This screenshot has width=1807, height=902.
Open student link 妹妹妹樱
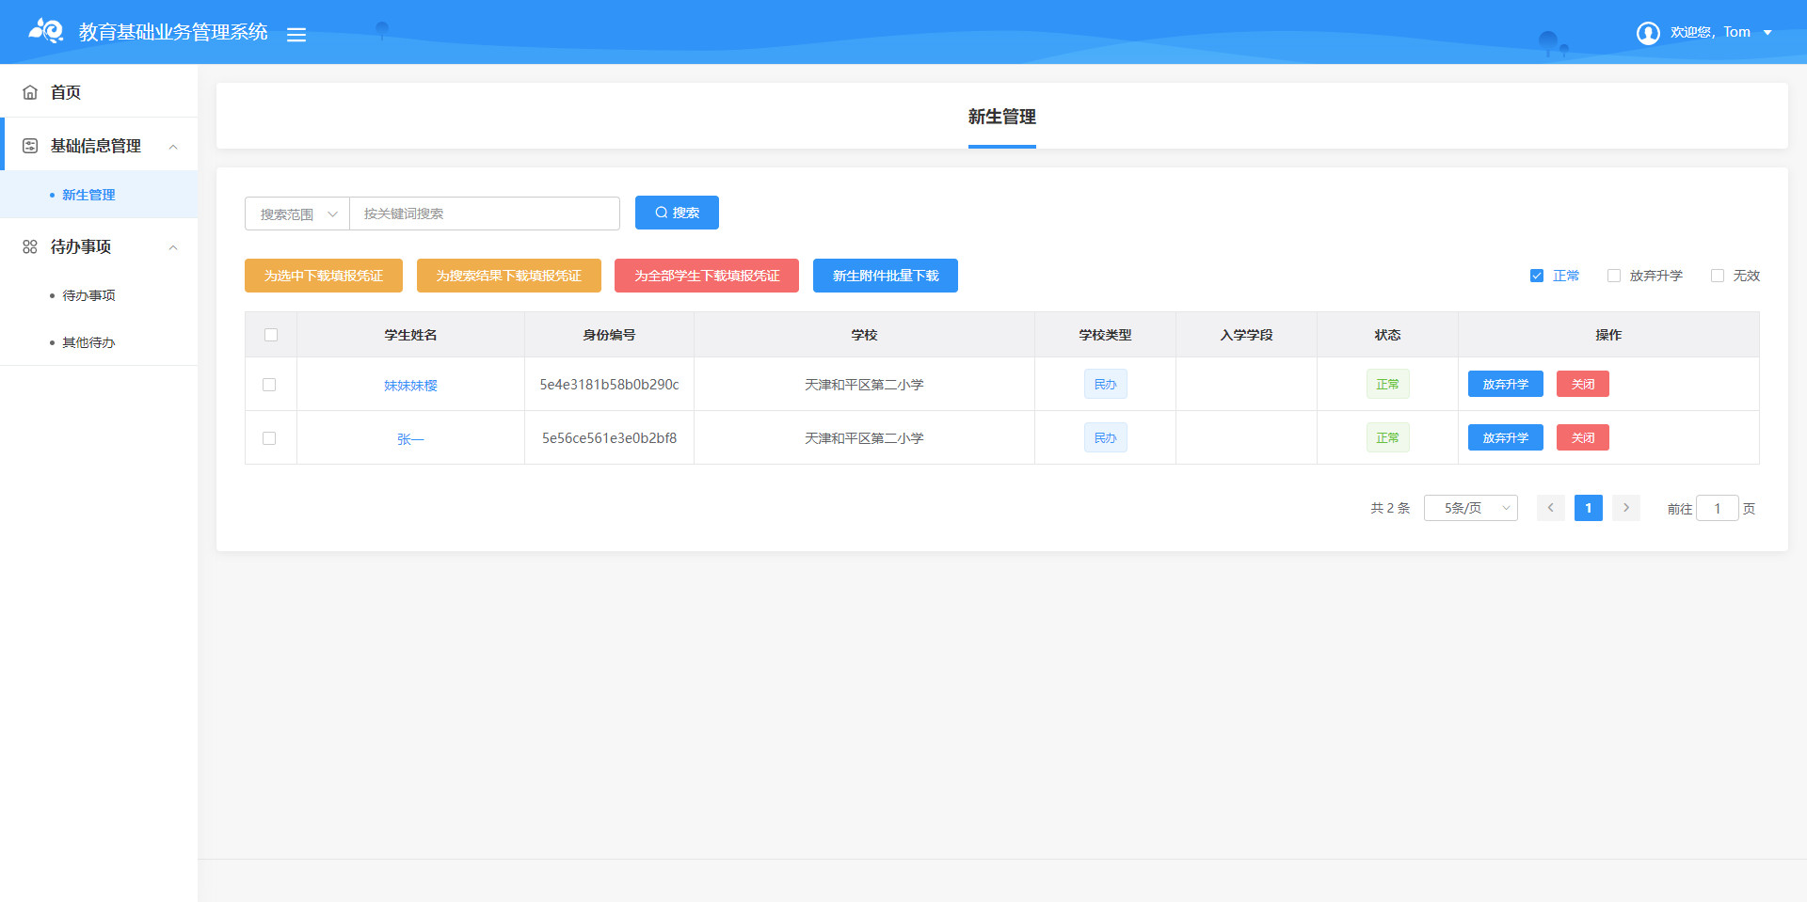tap(410, 385)
